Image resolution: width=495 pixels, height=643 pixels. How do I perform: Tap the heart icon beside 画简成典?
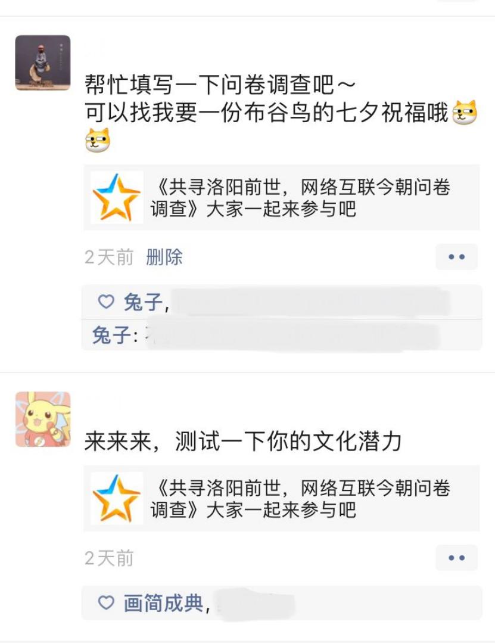coord(106,603)
